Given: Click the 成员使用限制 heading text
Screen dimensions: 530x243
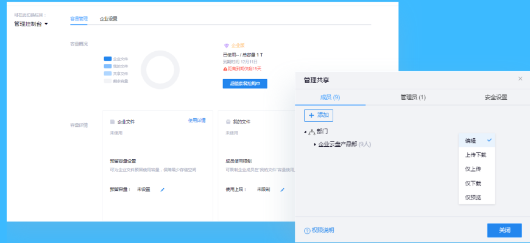Looking at the screenshot, I should [x=239, y=161].
